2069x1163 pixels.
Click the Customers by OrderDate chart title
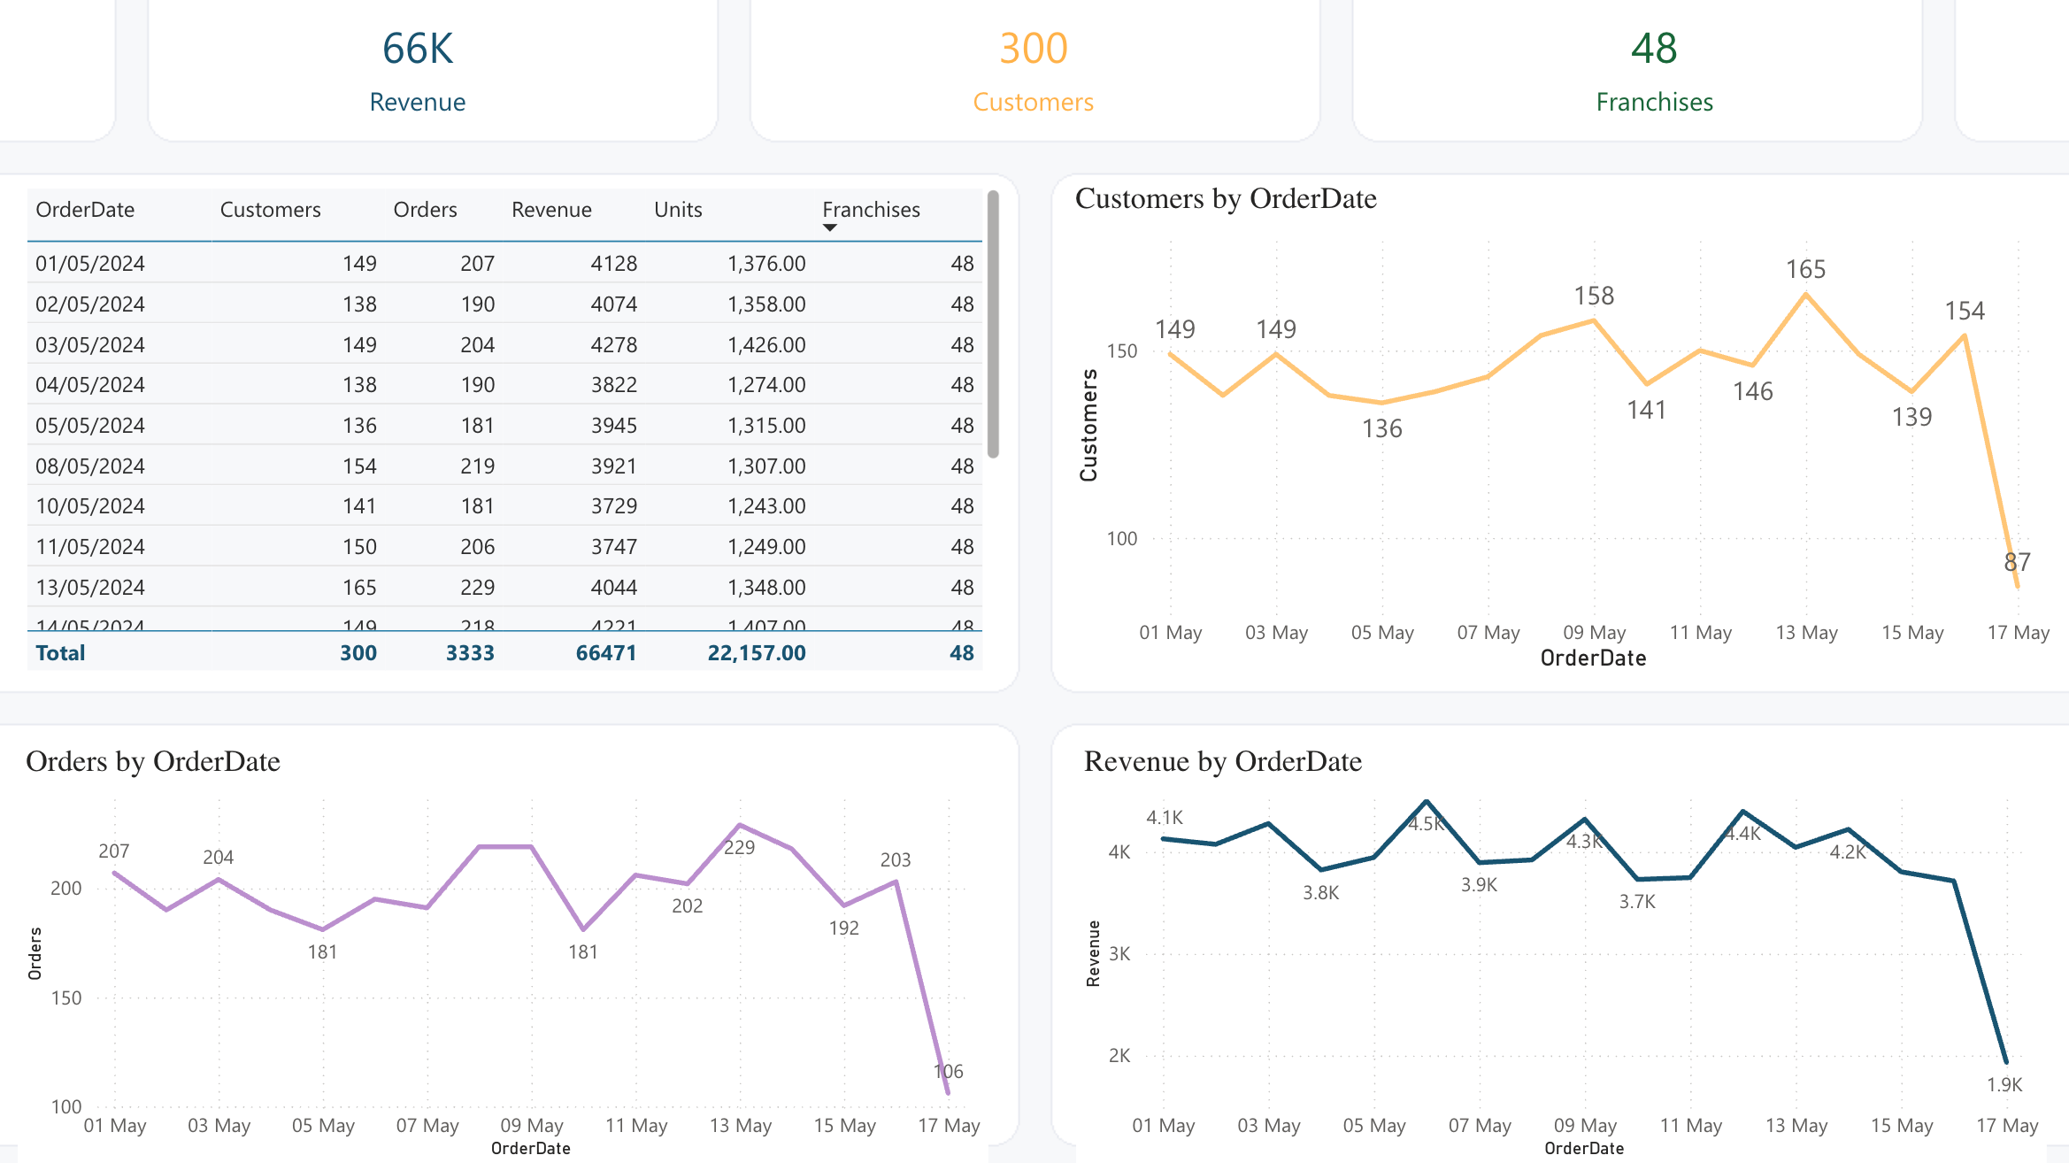(x=1226, y=198)
